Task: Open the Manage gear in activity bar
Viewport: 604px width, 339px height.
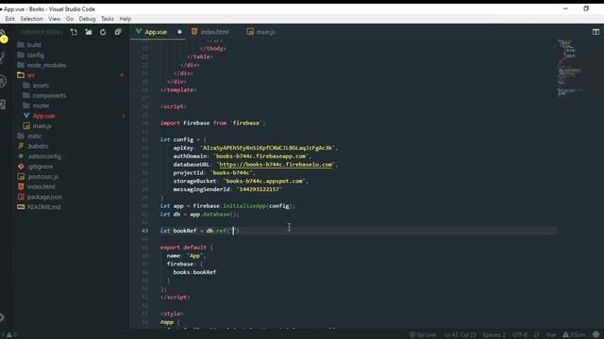Action: click(2, 317)
